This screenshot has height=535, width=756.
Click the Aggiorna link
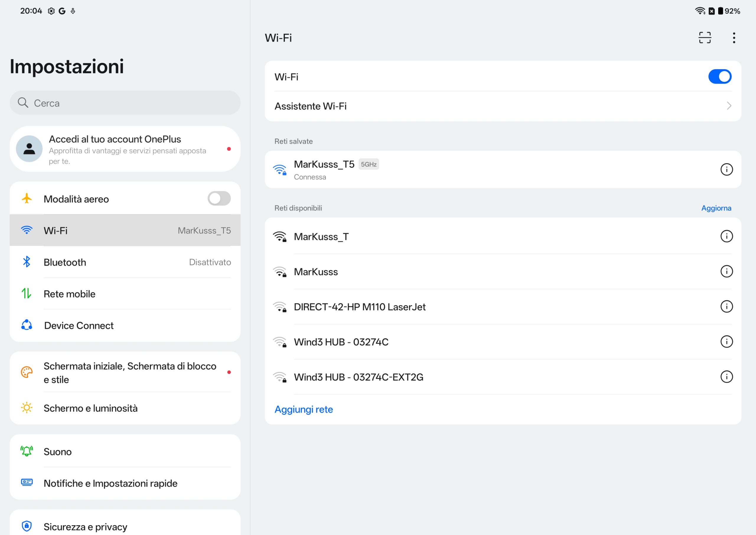point(716,208)
